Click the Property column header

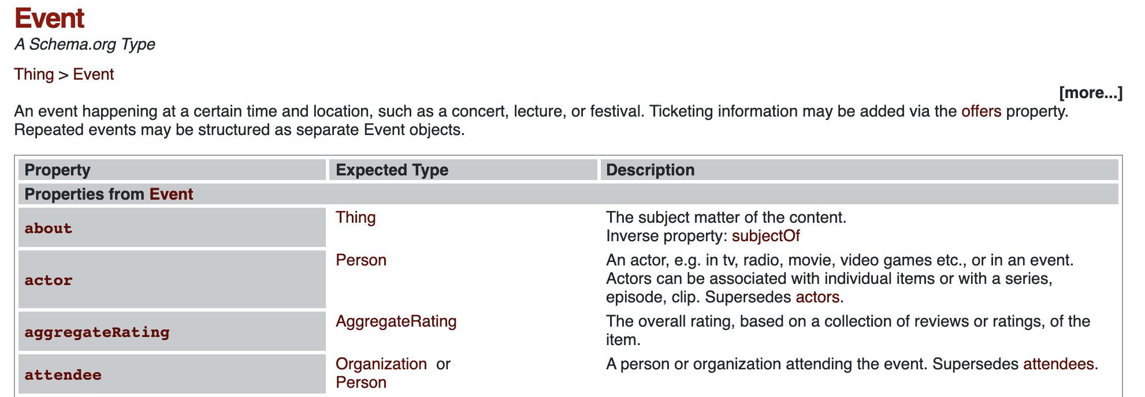[58, 170]
